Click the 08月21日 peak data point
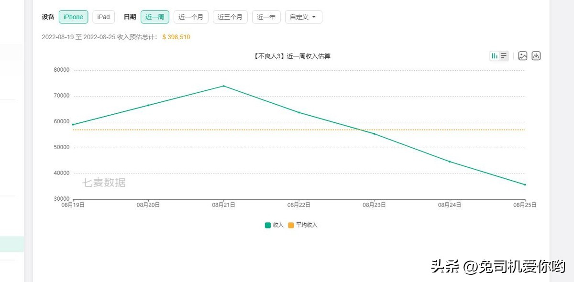The image size is (574, 282). coord(223,86)
